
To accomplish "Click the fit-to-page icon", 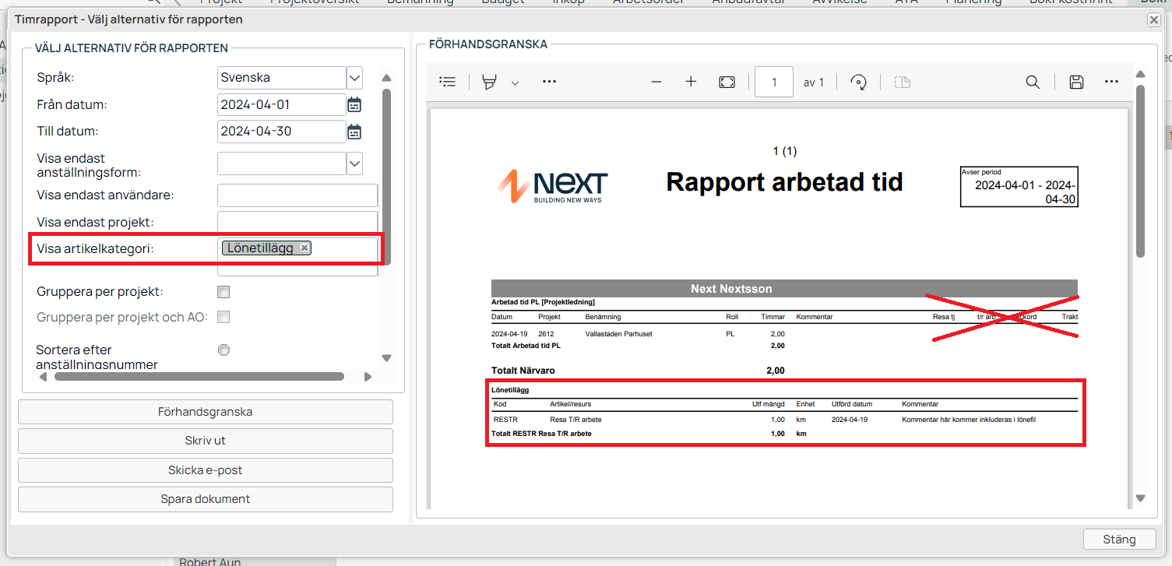I will [x=727, y=82].
